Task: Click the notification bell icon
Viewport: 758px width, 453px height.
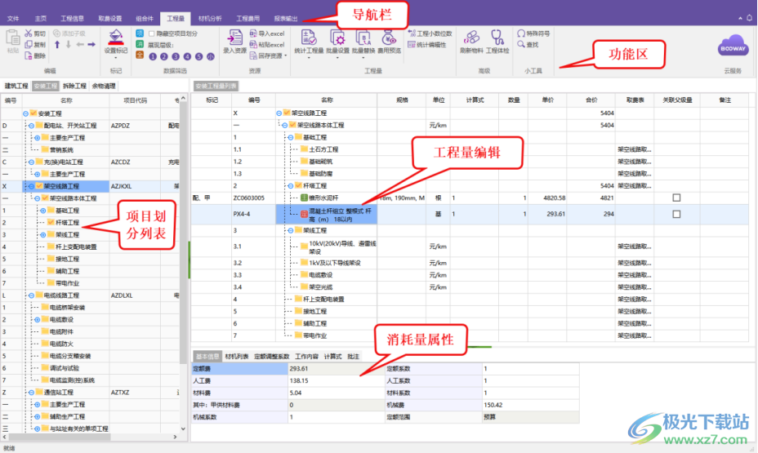Action: click(749, 18)
